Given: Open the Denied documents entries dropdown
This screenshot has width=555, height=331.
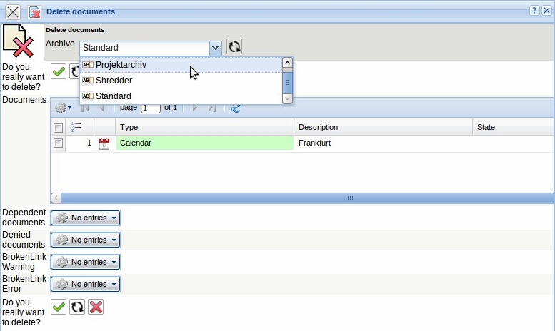Looking at the screenshot, I should tap(85, 240).
